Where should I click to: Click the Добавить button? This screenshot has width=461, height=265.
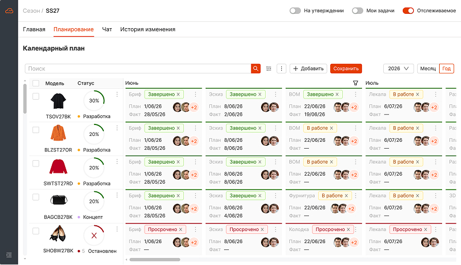[308, 69]
